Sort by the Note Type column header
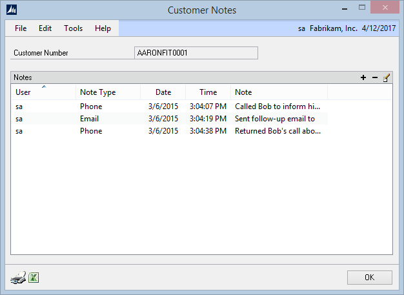This screenshot has height=295, width=404. tap(108, 92)
